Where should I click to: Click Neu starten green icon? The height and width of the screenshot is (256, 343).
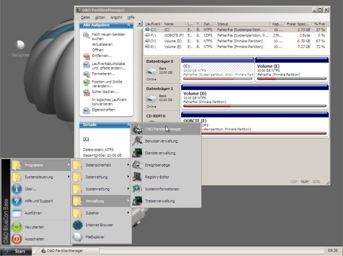coord(17,227)
